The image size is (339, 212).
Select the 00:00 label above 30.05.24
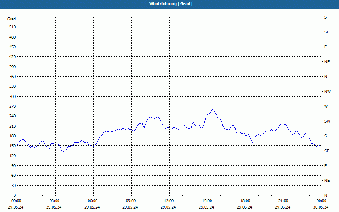pos(322,201)
